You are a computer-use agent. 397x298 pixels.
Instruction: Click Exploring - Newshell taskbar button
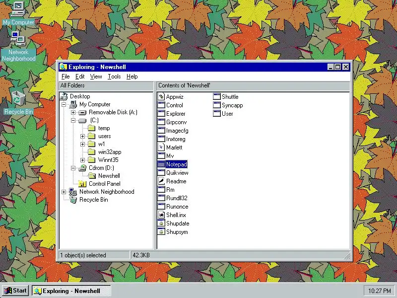pos(71,291)
